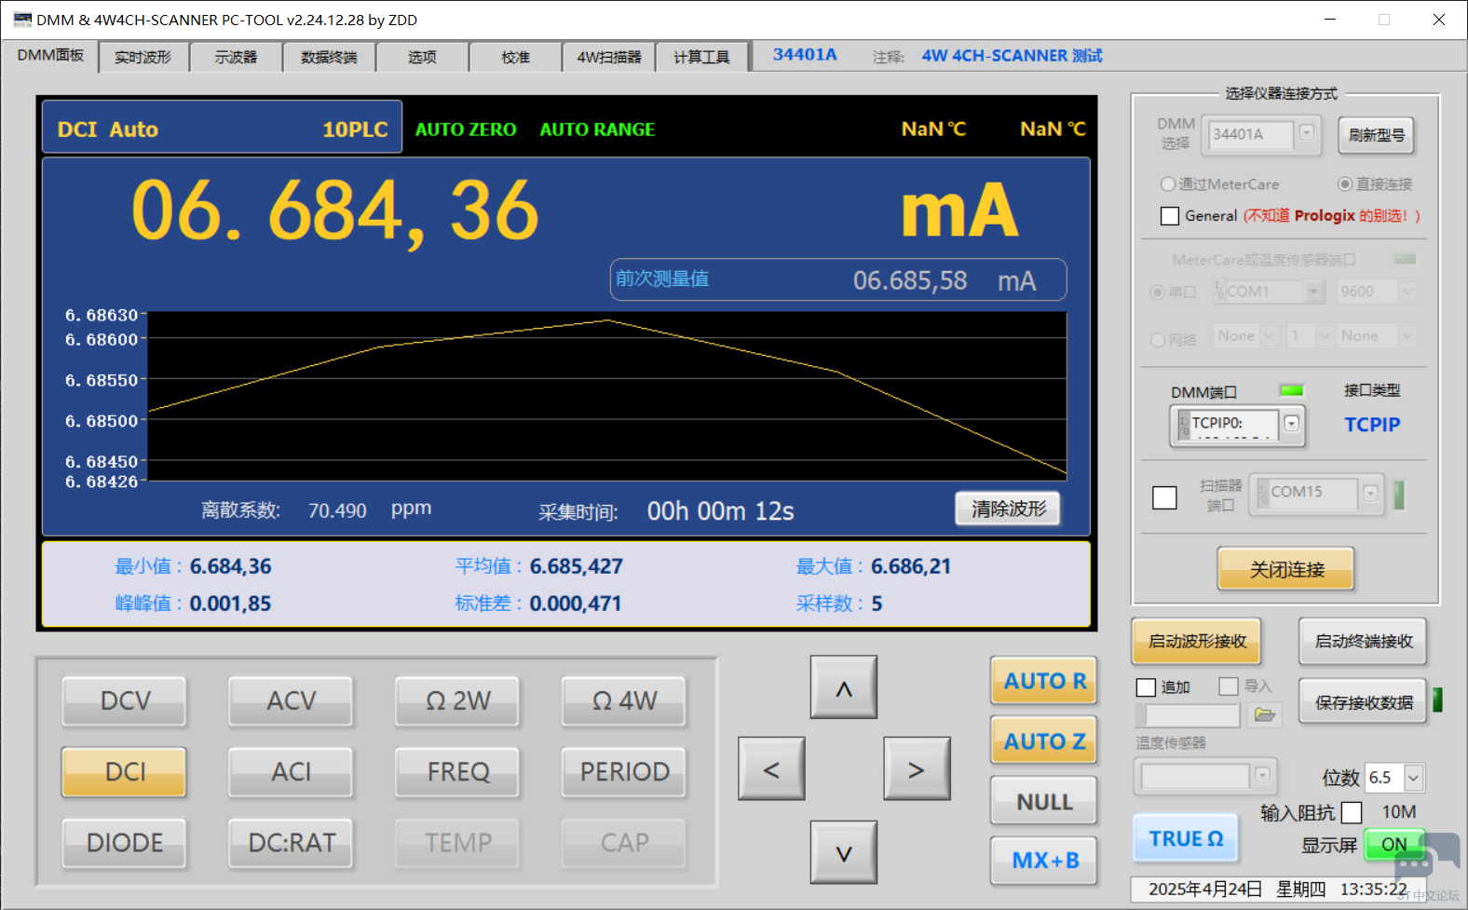Expand the TCPIP0 DMM port dropdown
Image resolution: width=1468 pixels, height=910 pixels.
coord(1291,424)
